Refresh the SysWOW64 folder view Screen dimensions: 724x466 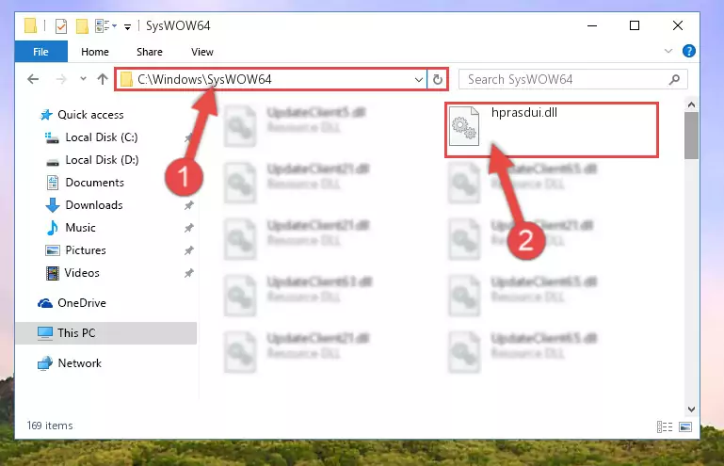coord(437,79)
